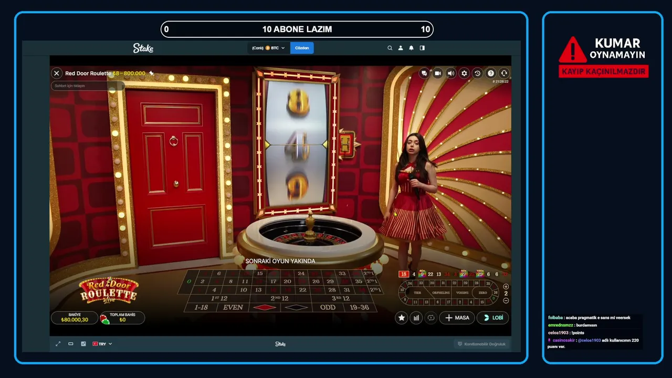Open the notifications bell
672x378 pixels.
coord(411,48)
